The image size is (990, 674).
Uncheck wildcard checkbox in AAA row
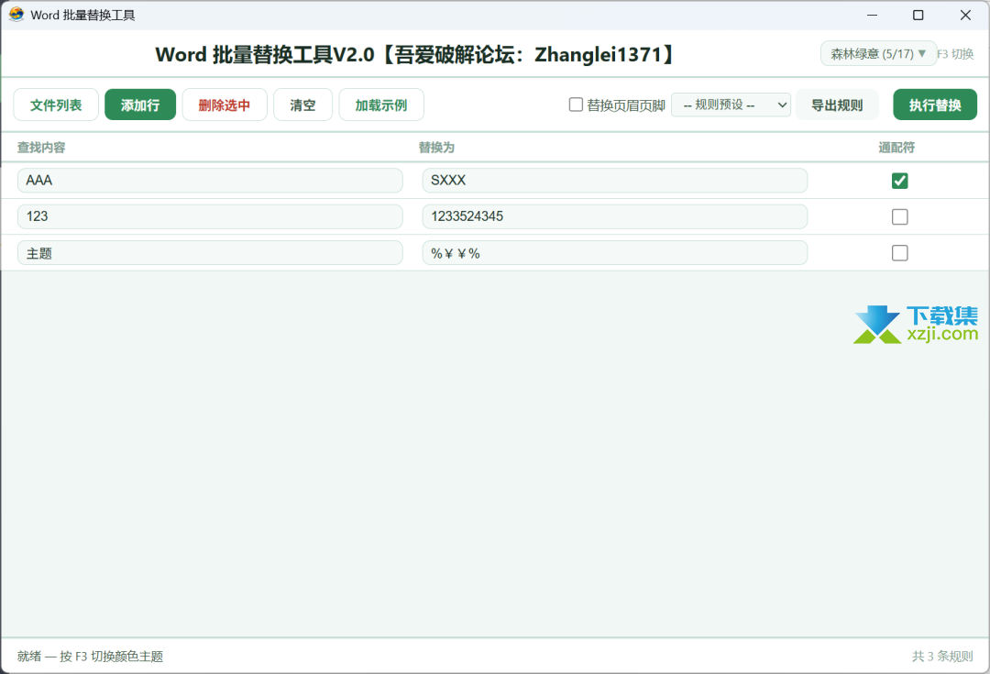(x=900, y=181)
